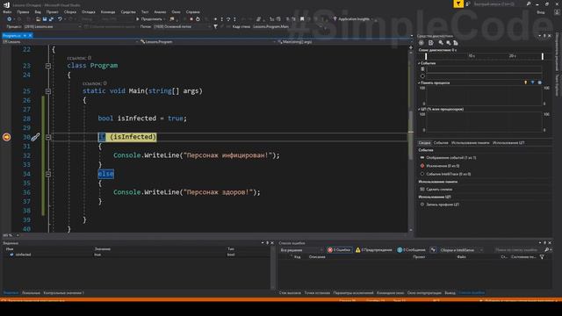The image size is (562, 316).
Task: Switch to the События diagnostics tab
Action: coord(441,142)
